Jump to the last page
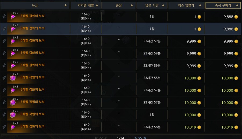The image size is (242, 139). pos(145,138)
